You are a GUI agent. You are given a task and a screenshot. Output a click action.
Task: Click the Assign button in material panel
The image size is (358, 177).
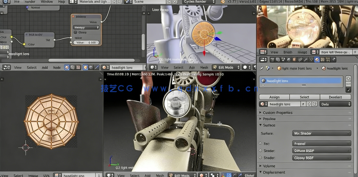pyautogui.click(x=274, y=97)
